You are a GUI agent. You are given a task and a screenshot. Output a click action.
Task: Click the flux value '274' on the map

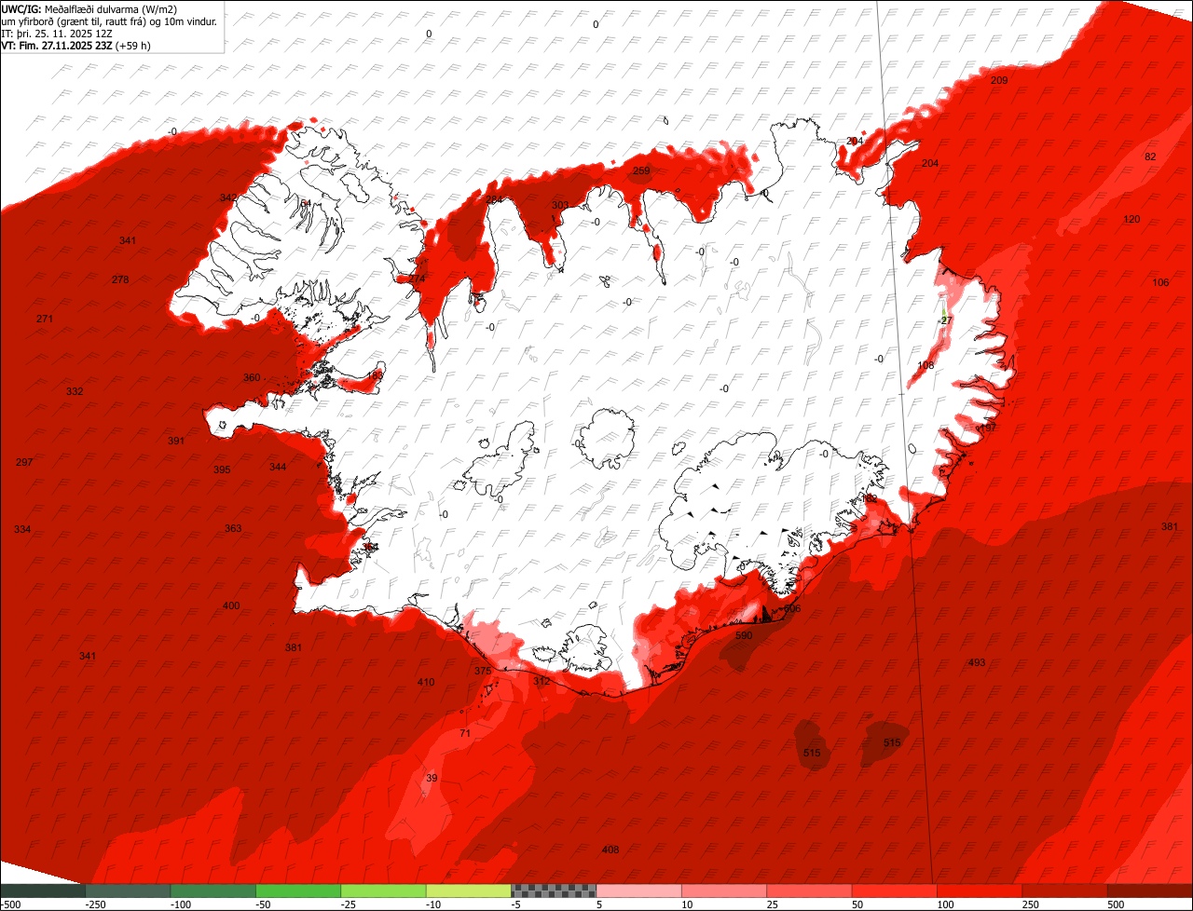(x=417, y=279)
